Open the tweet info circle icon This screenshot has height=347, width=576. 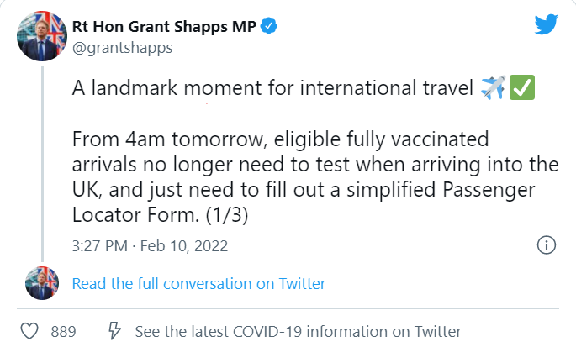click(x=547, y=245)
